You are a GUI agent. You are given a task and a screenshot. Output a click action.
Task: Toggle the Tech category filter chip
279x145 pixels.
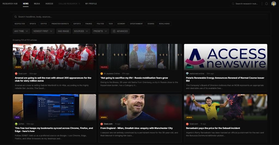click(111, 24)
